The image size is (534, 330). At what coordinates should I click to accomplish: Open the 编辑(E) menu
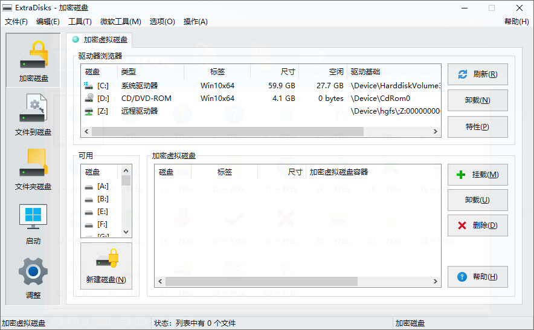(x=48, y=22)
